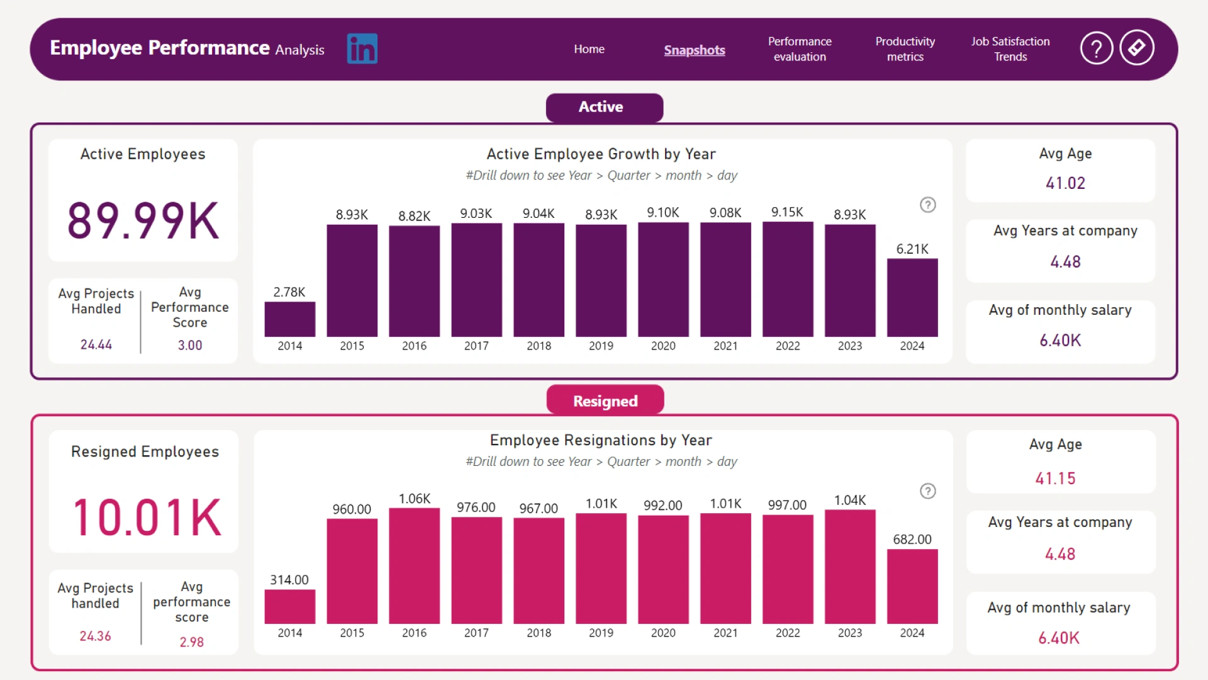The image size is (1208, 680).
Task: Click the Employee Resignations by Year title
Action: pyautogui.click(x=601, y=440)
